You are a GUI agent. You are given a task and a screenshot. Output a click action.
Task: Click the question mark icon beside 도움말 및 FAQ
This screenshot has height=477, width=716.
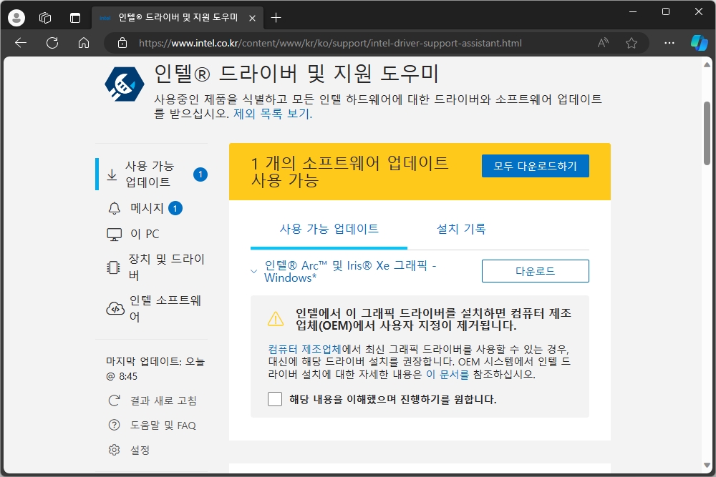114,425
